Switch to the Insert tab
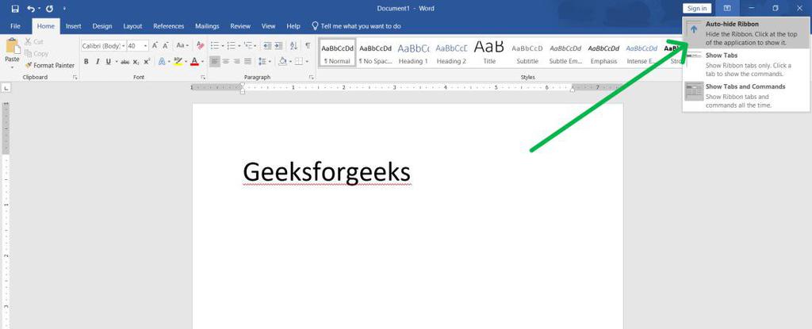Viewport: 812px width, 329px height. tap(74, 26)
